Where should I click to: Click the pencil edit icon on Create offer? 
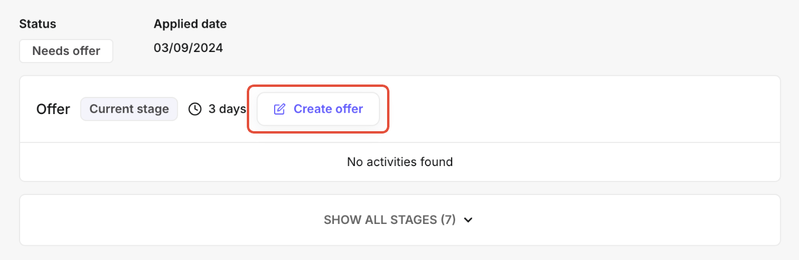pos(279,109)
